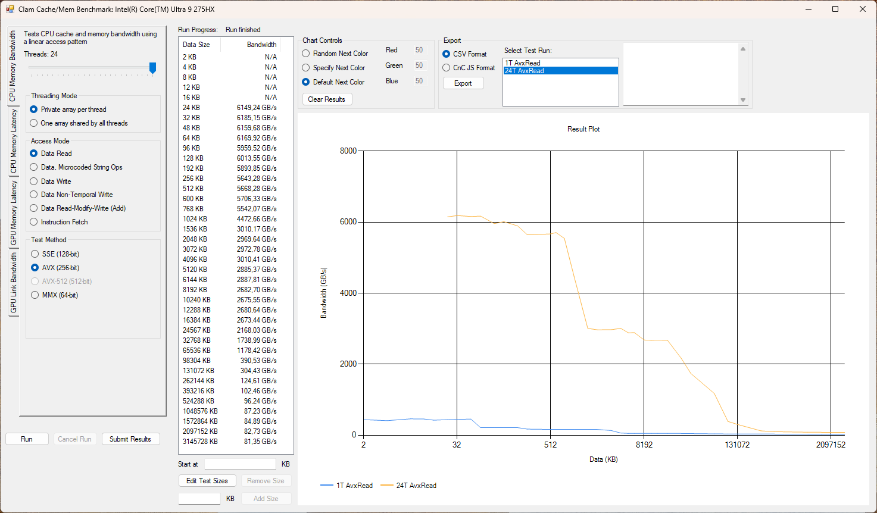Image resolution: width=877 pixels, height=513 pixels.
Task: Select CnC JS Format for export
Action: (x=447, y=68)
